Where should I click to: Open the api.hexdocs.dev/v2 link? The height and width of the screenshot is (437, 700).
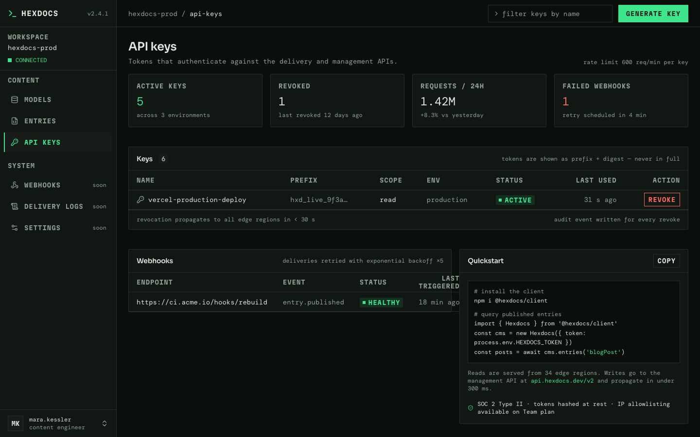pyautogui.click(x=562, y=381)
